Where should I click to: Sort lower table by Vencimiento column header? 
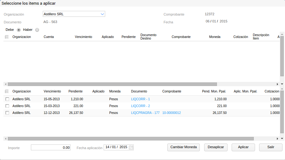pos(52,92)
